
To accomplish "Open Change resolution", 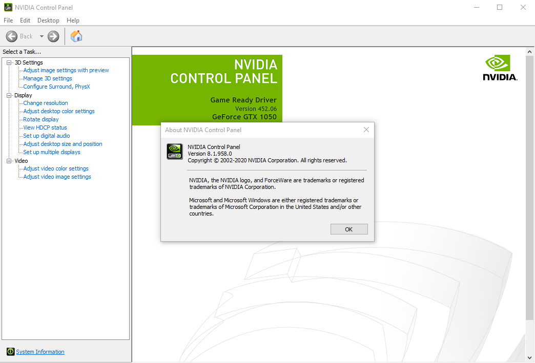I will coord(46,103).
